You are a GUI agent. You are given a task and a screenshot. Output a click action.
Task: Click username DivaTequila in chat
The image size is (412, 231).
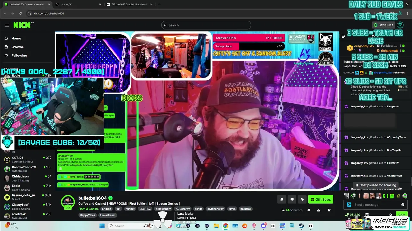[x=394, y=150]
